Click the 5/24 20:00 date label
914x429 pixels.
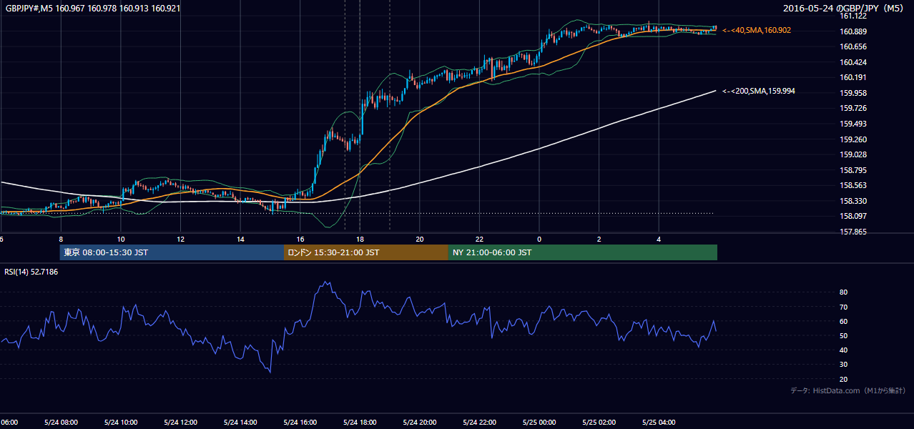point(420,423)
